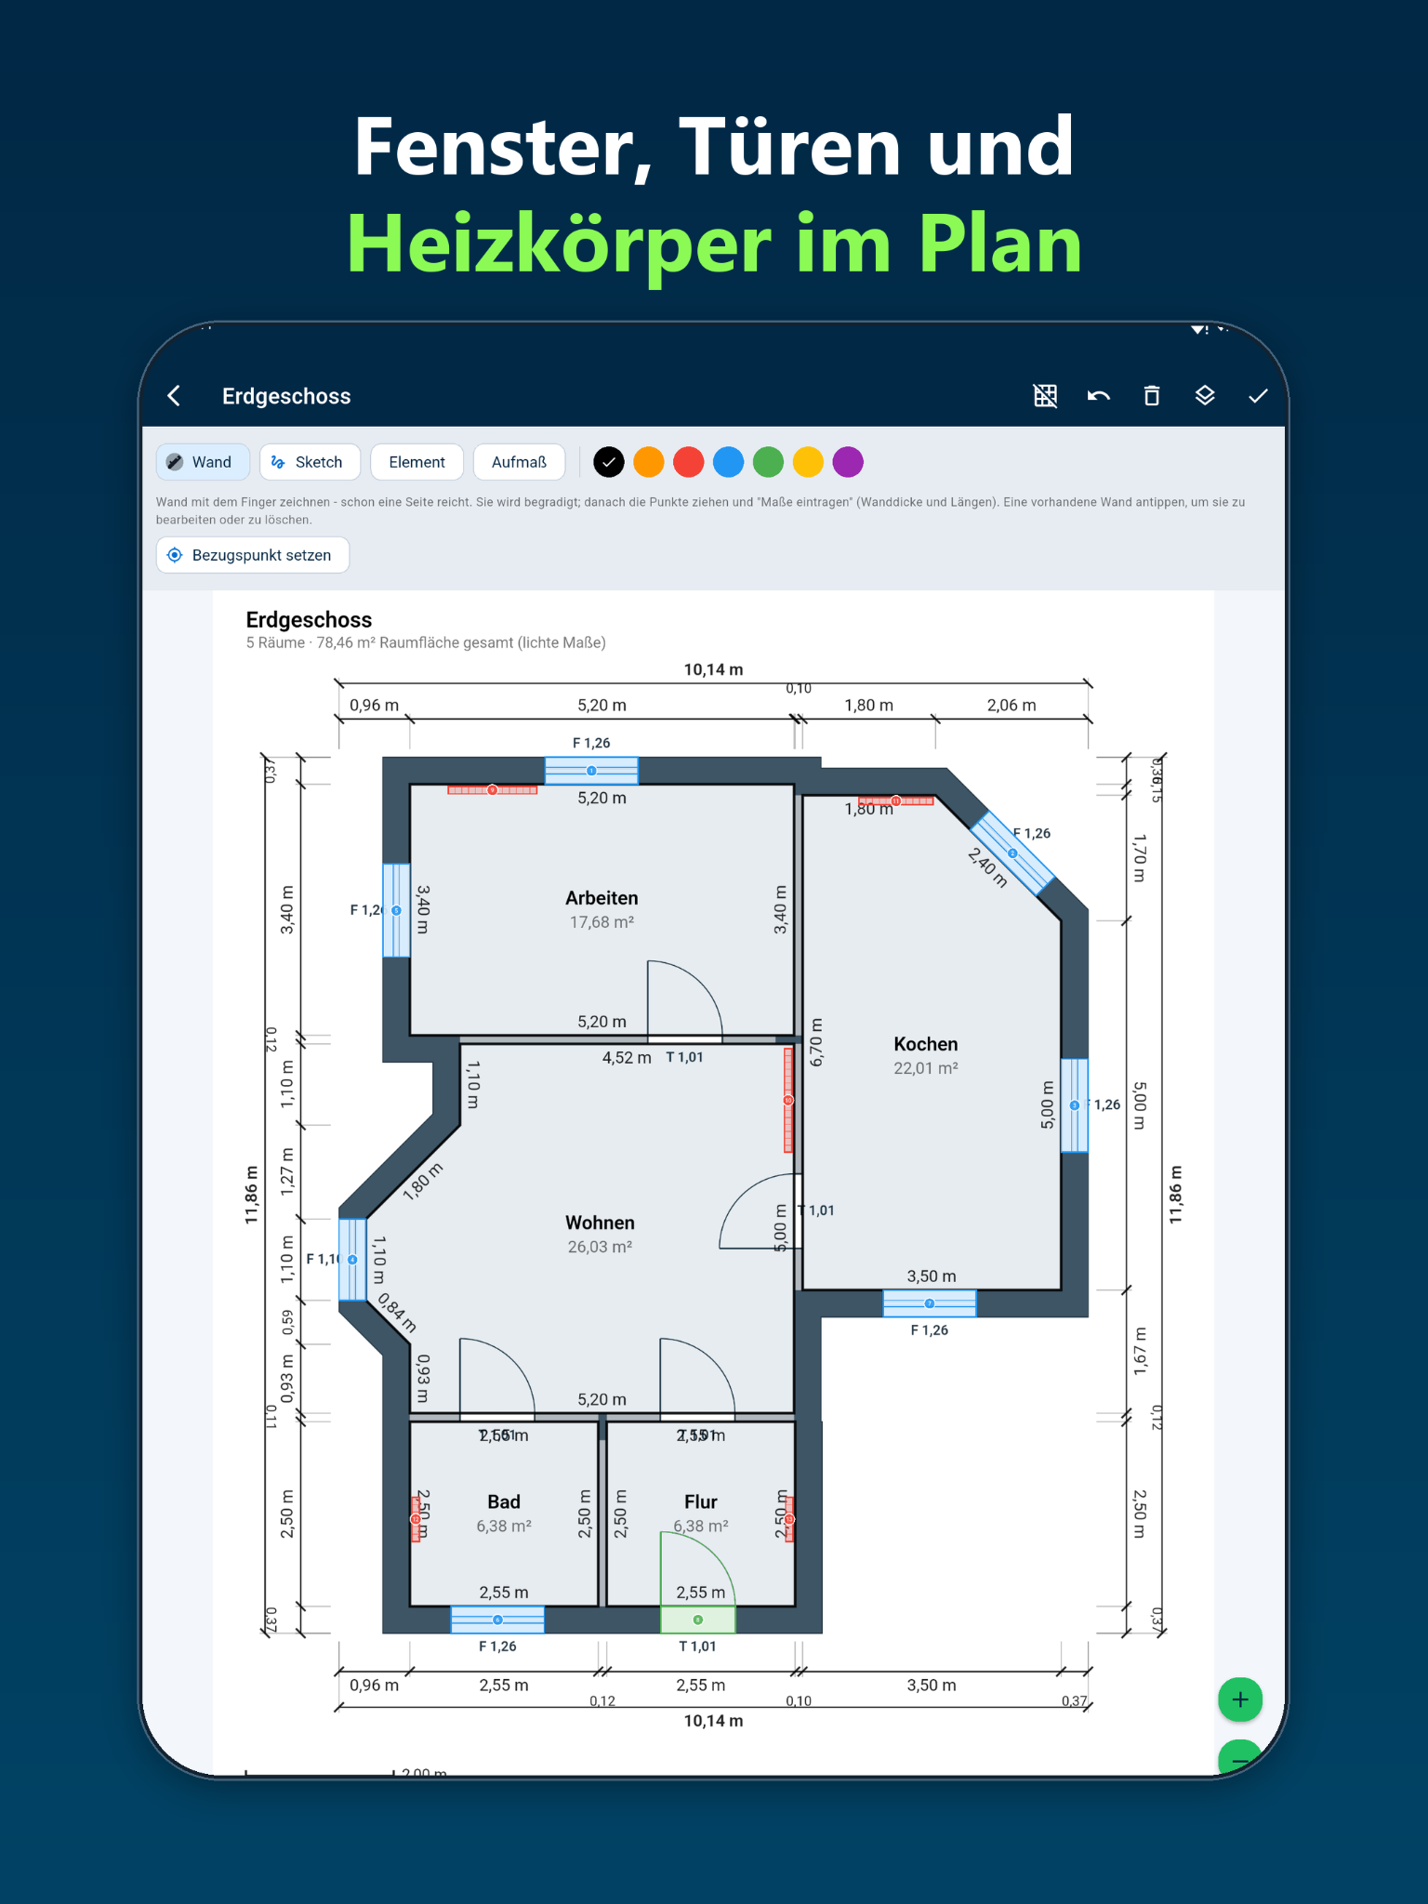Confirm the plan with the checkmark icon

tap(1258, 396)
